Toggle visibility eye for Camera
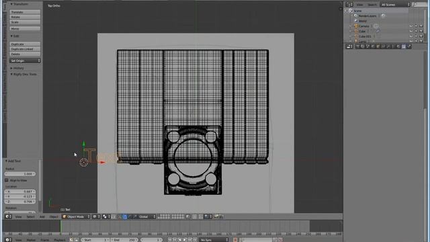The image size is (430, 242). pyautogui.click(x=411, y=26)
